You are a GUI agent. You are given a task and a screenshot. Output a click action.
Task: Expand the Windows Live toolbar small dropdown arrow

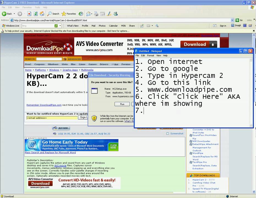coord(152,26)
